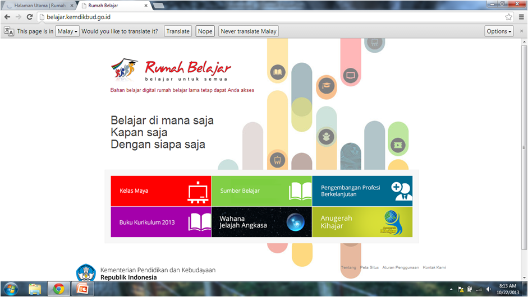Click the volume speaker tray icon
This screenshot has height=297, width=528.
[488, 289]
